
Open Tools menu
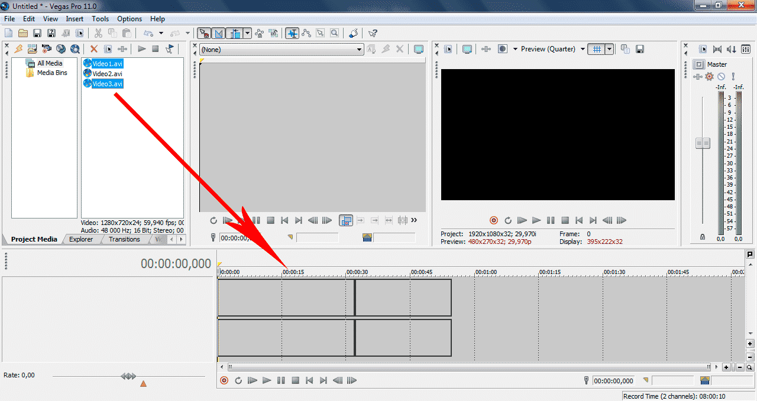tap(100, 19)
